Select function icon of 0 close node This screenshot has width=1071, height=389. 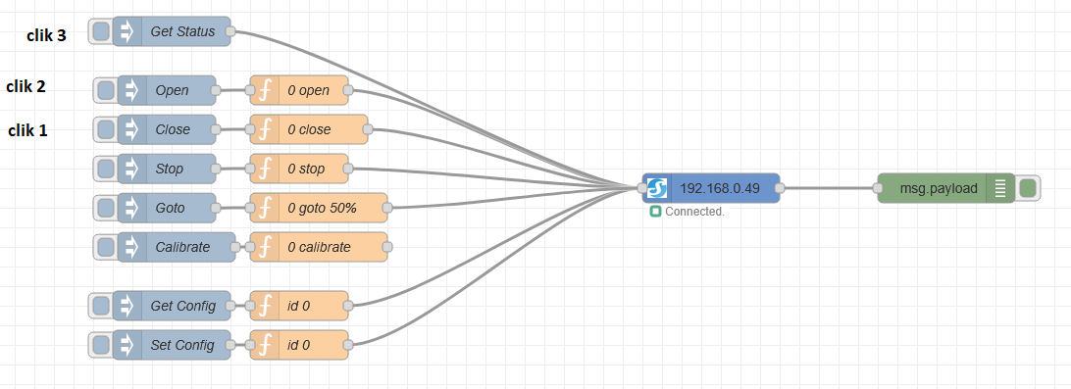point(265,129)
